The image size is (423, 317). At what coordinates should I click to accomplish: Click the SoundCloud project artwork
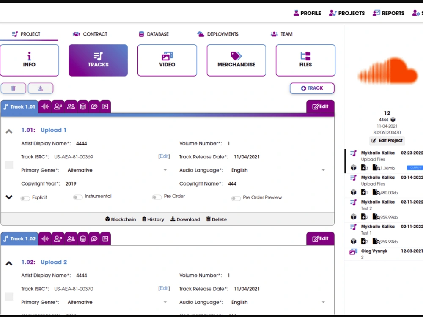pos(387,71)
